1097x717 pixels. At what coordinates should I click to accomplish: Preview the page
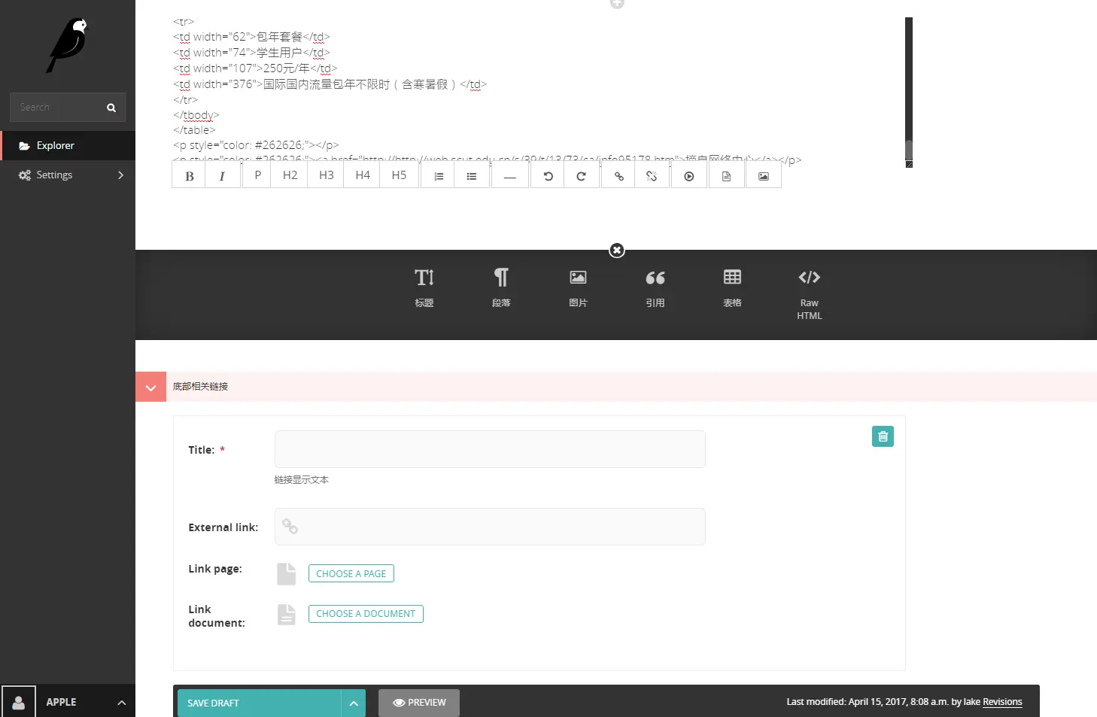pyautogui.click(x=419, y=703)
